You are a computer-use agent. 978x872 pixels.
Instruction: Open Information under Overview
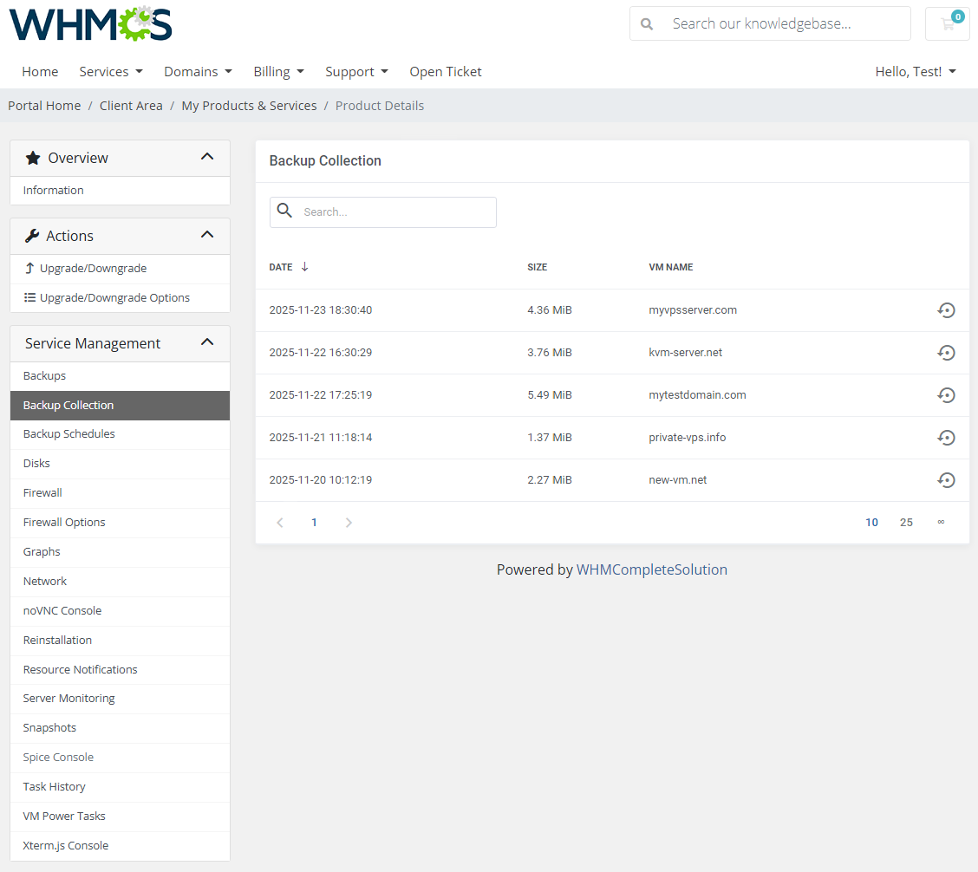click(120, 190)
